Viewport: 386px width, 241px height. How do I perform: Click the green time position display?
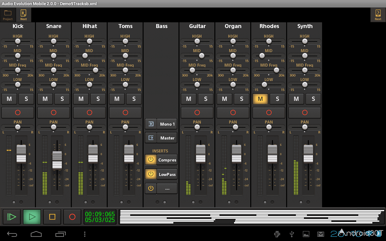pos(100,217)
